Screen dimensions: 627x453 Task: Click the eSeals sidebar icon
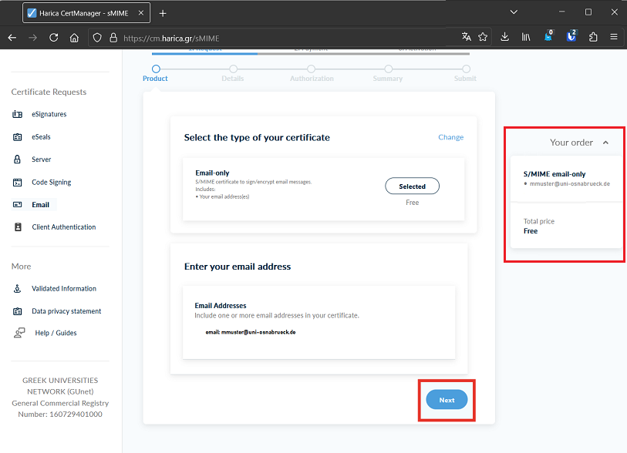pos(17,137)
